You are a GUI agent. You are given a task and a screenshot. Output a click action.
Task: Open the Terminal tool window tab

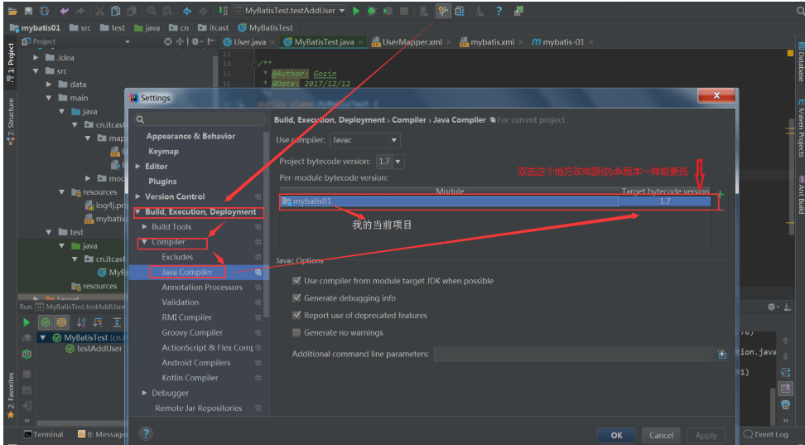tap(44, 435)
